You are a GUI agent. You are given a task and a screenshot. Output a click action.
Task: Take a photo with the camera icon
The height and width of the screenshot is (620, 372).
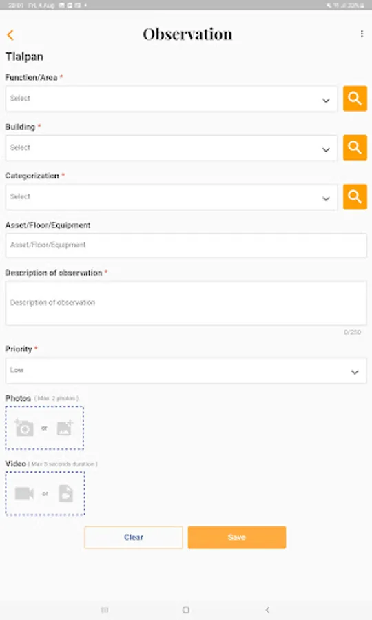coord(24,428)
